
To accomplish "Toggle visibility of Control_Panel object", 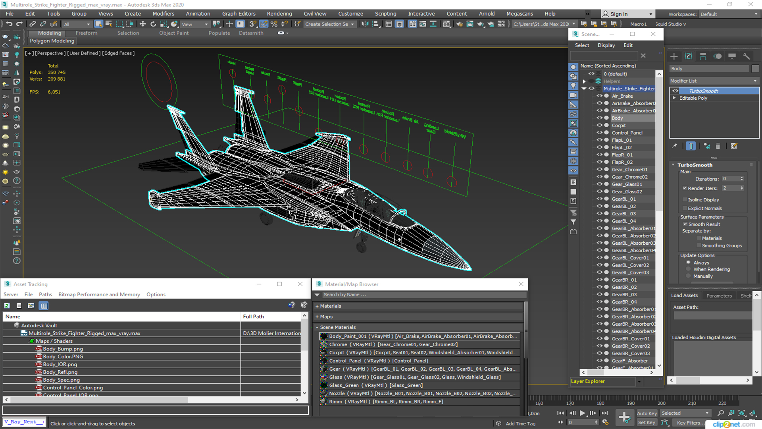I will click(x=599, y=133).
